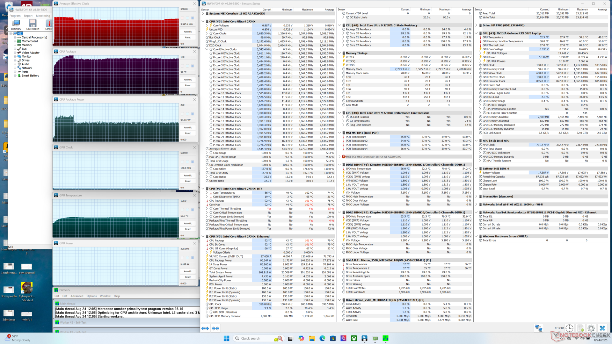Expand the Central Processor(s) tree node
Screen dimensions: 612x344
[15, 38]
